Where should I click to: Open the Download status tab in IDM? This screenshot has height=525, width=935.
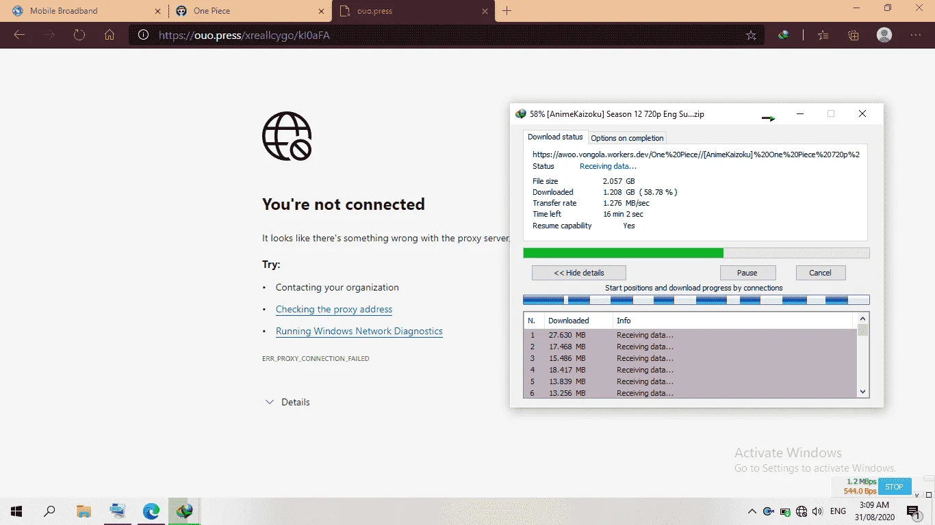click(555, 137)
